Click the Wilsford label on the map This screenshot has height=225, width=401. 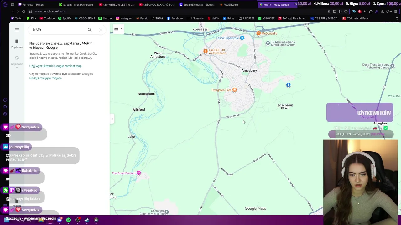pyautogui.click(x=138, y=110)
